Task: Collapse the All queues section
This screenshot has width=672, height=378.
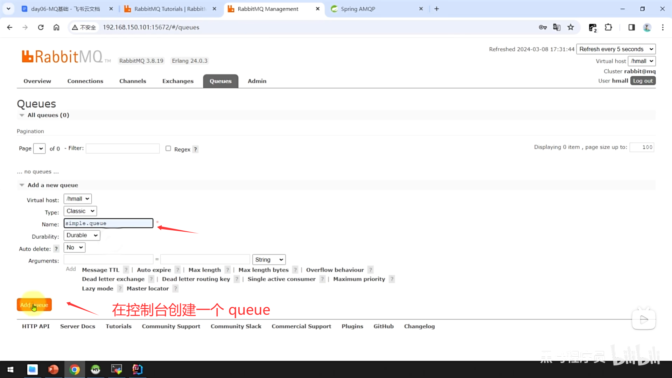Action: 48,115
